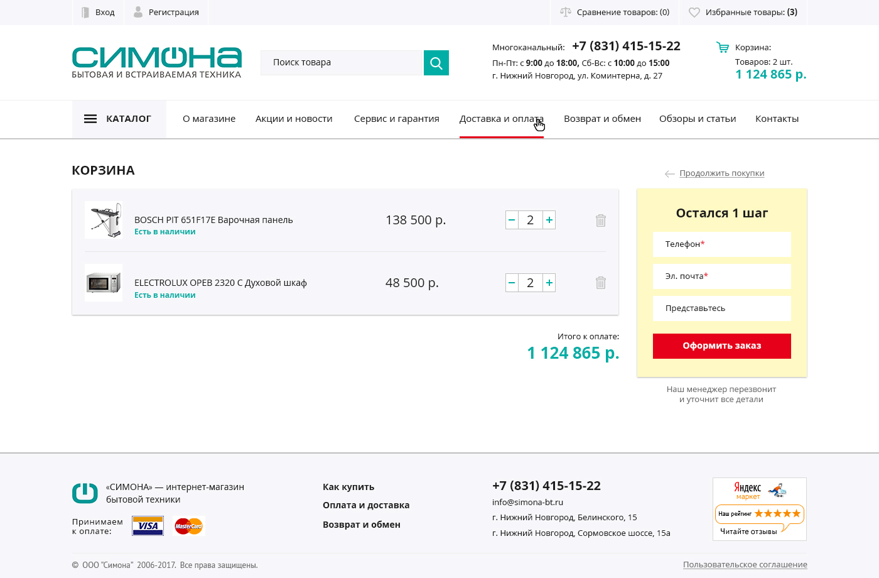Click footer phone +7 (831) 415-15-22

[546, 486]
